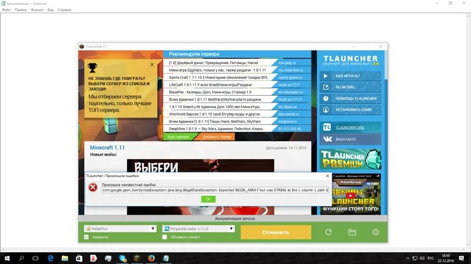Show hidden system tray icons

(407, 258)
